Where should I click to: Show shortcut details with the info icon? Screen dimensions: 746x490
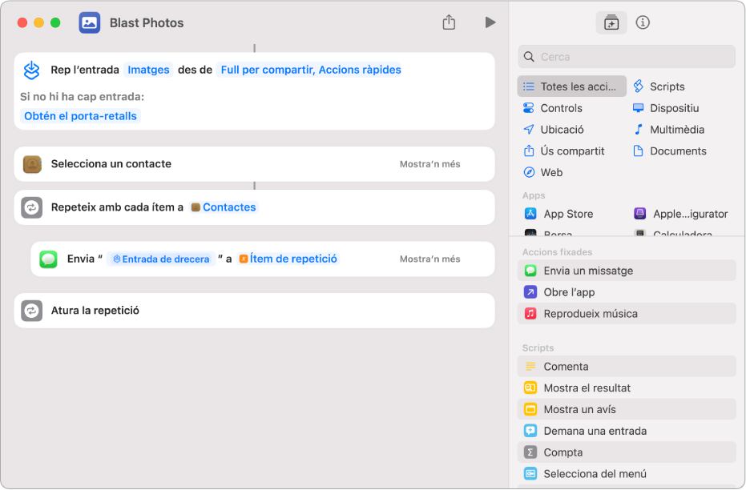pyautogui.click(x=643, y=22)
